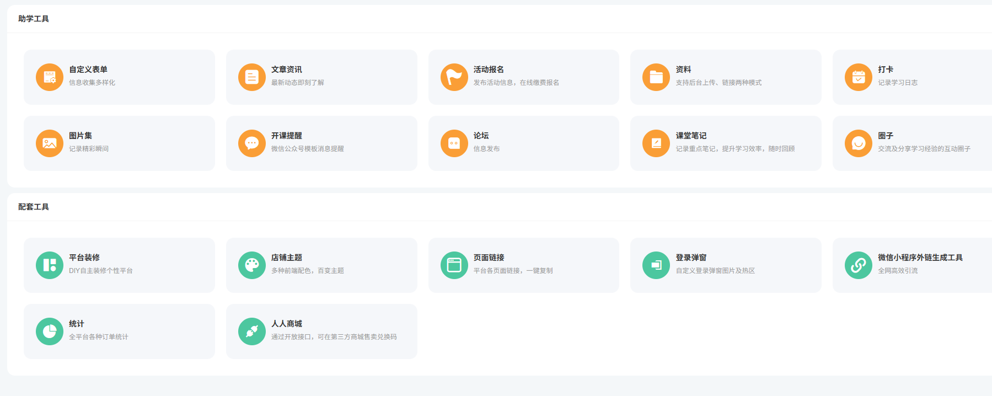Open the 圈子 circle icon
Image resolution: width=992 pixels, height=396 pixels.
click(x=859, y=143)
